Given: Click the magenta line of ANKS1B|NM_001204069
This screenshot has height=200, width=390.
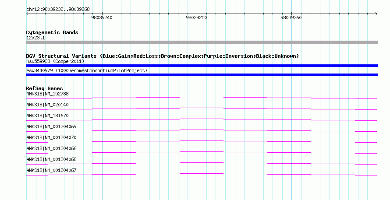Looking at the screenshot, I should tap(202, 130).
